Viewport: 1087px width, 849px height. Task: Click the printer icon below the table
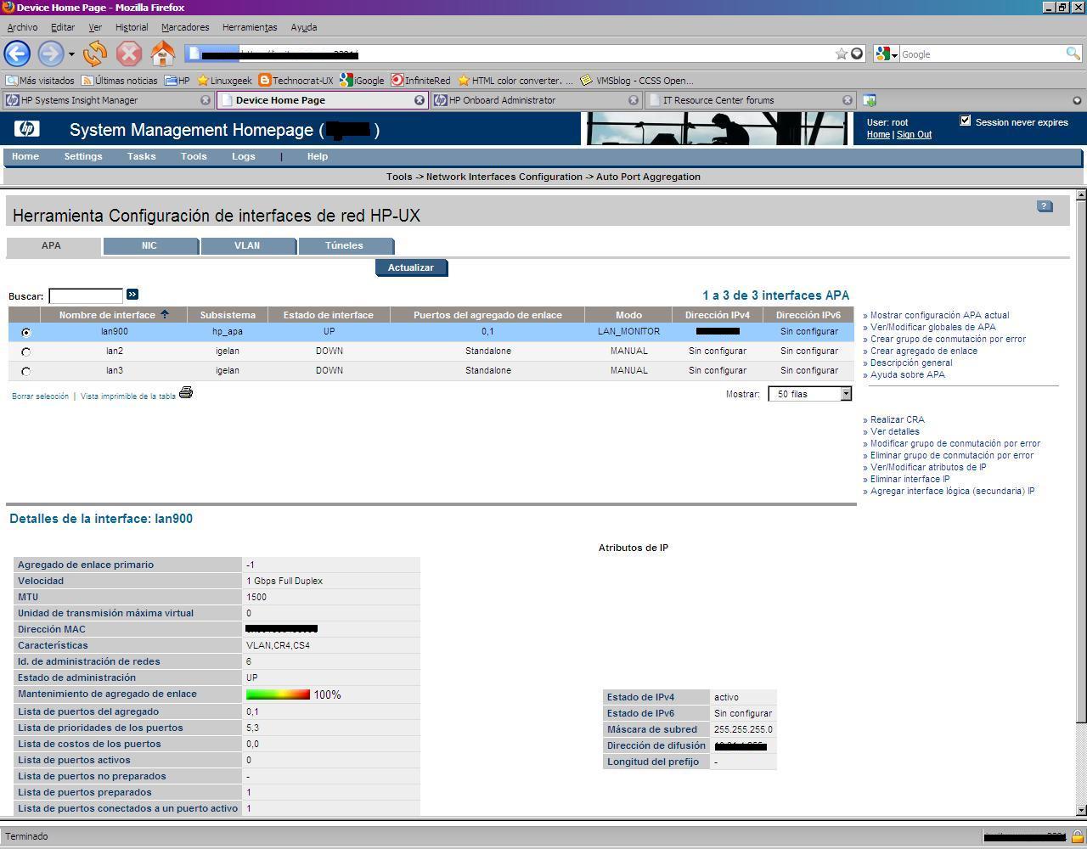tap(186, 393)
